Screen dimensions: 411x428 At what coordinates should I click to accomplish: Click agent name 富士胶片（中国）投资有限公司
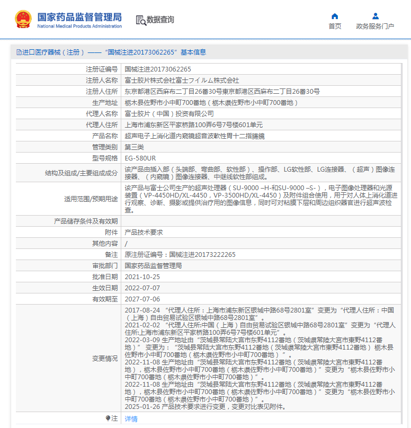pos(169,114)
